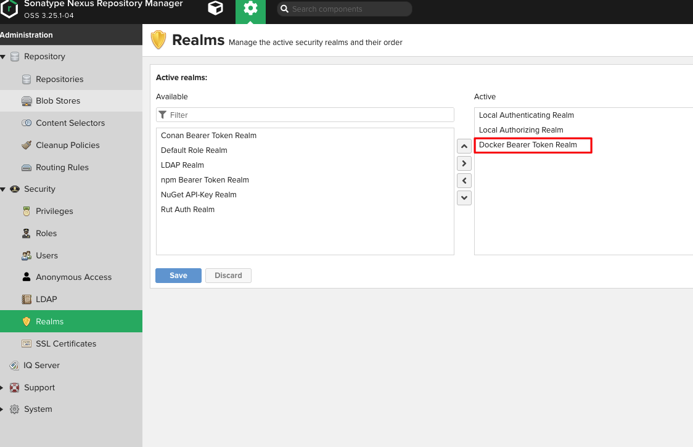Move selected realm up with chevron button
693x447 pixels.
[464, 146]
